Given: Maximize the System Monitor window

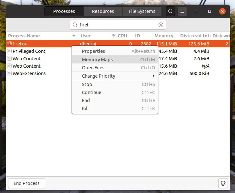Looking at the screenshot, I should [x=210, y=11].
